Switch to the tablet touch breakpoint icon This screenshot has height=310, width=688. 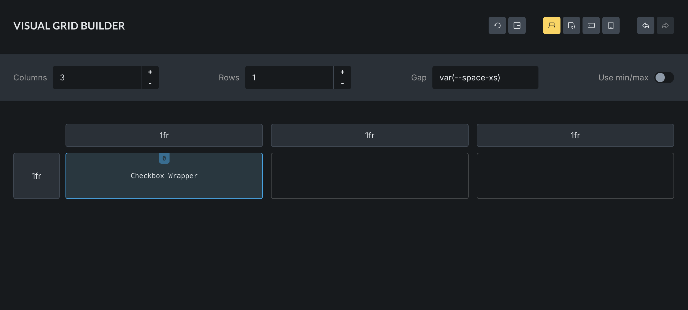click(571, 25)
